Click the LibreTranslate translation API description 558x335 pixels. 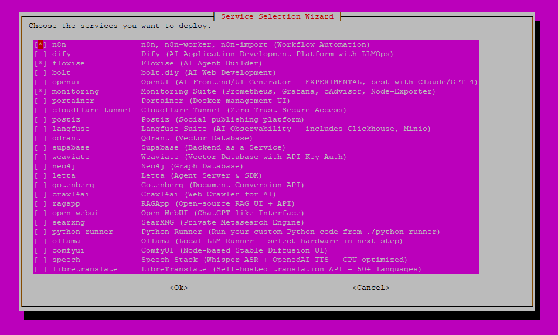(281, 269)
